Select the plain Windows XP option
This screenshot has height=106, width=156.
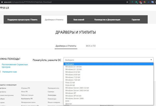108,93
